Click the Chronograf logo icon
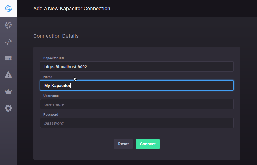Viewport: 257px width, 165px height. click(x=8, y=8)
